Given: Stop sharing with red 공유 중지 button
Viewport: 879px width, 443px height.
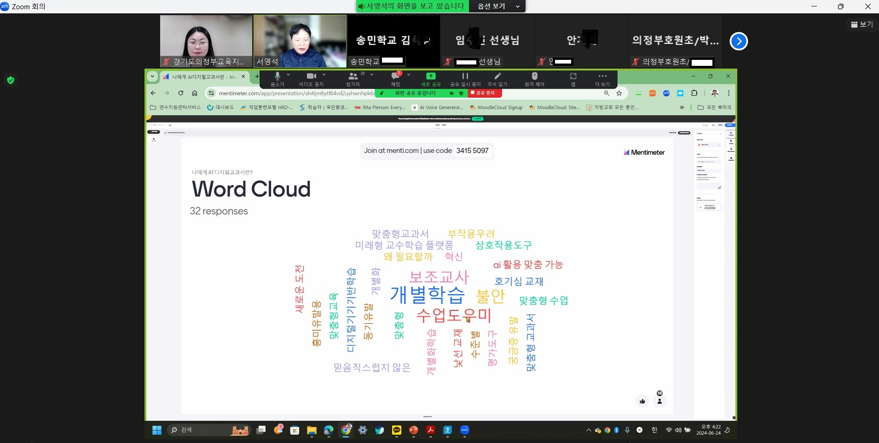Looking at the screenshot, I should coord(485,93).
